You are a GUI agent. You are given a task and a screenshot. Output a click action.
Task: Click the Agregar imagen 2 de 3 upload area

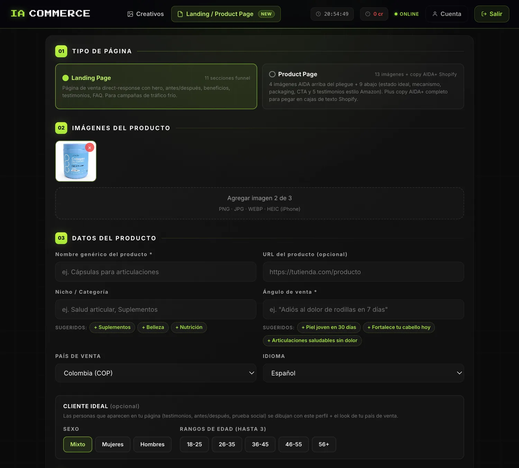tap(259, 203)
